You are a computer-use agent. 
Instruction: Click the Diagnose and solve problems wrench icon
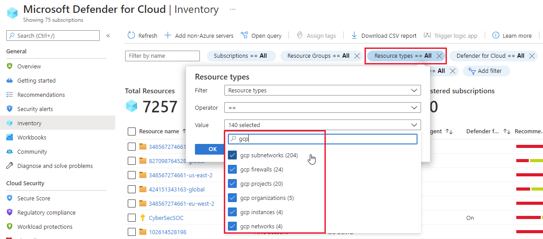click(x=10, y=166)
